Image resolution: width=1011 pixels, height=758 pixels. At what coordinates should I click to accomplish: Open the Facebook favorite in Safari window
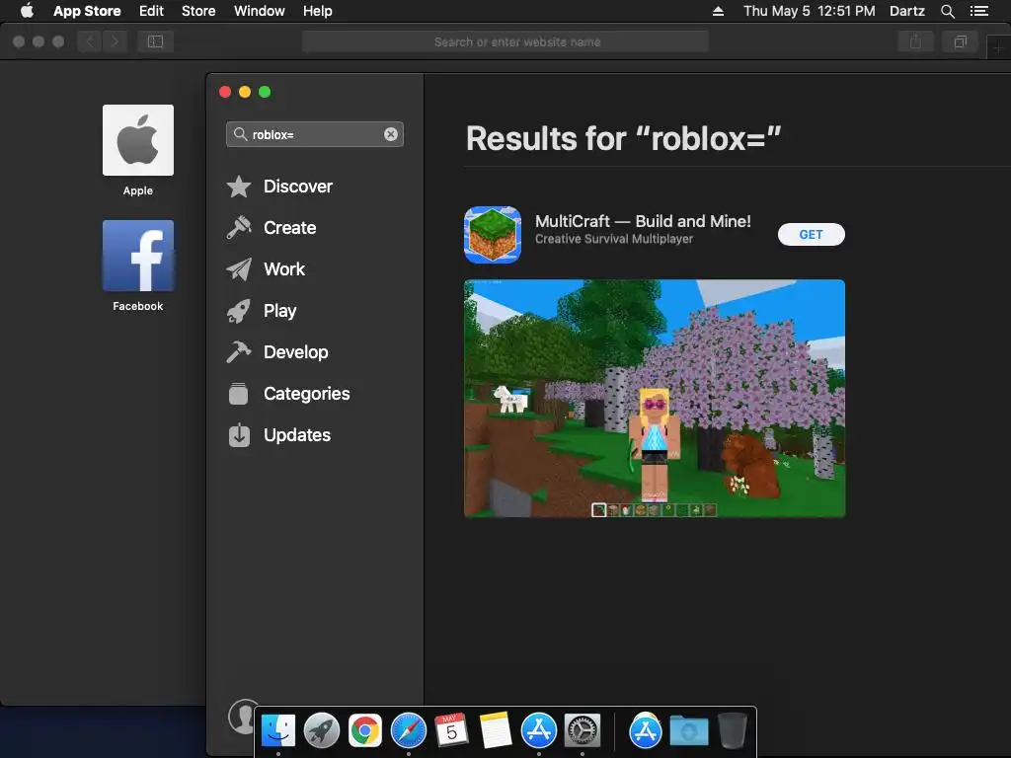coord(138,256)
